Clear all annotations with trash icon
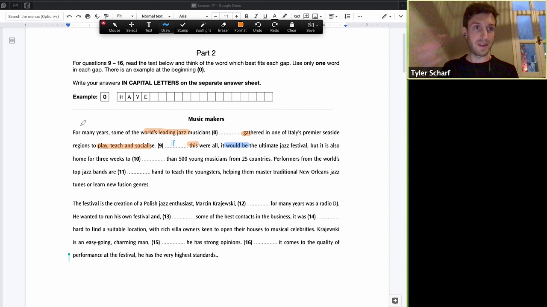 click(x=292, y=27)
